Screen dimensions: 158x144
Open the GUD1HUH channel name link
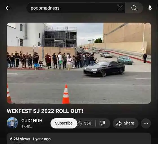pyautogui.click(x=32, y=121)
